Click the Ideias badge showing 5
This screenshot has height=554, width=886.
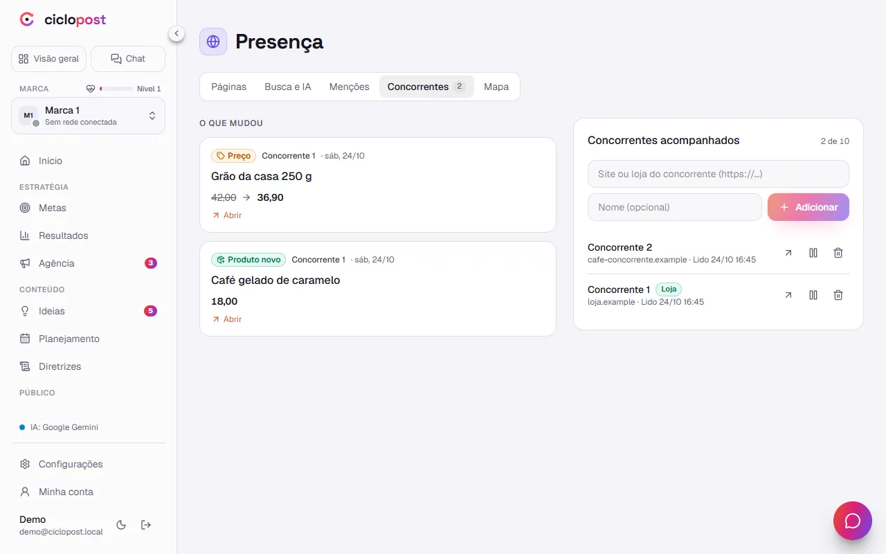click(x=150, y=311)
